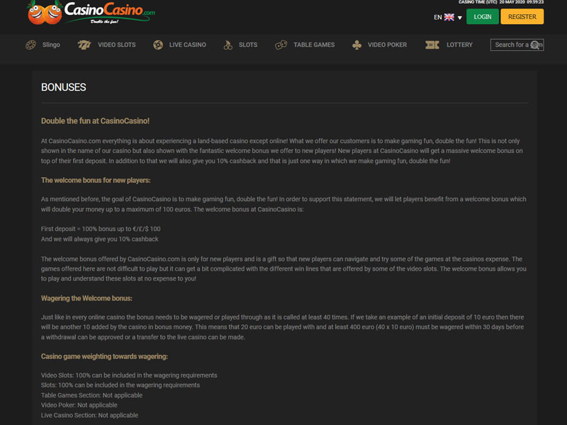Open the VIDEO SLOTS menu item
The width and height of the screenshot is (567, 425).
(117, 45)
